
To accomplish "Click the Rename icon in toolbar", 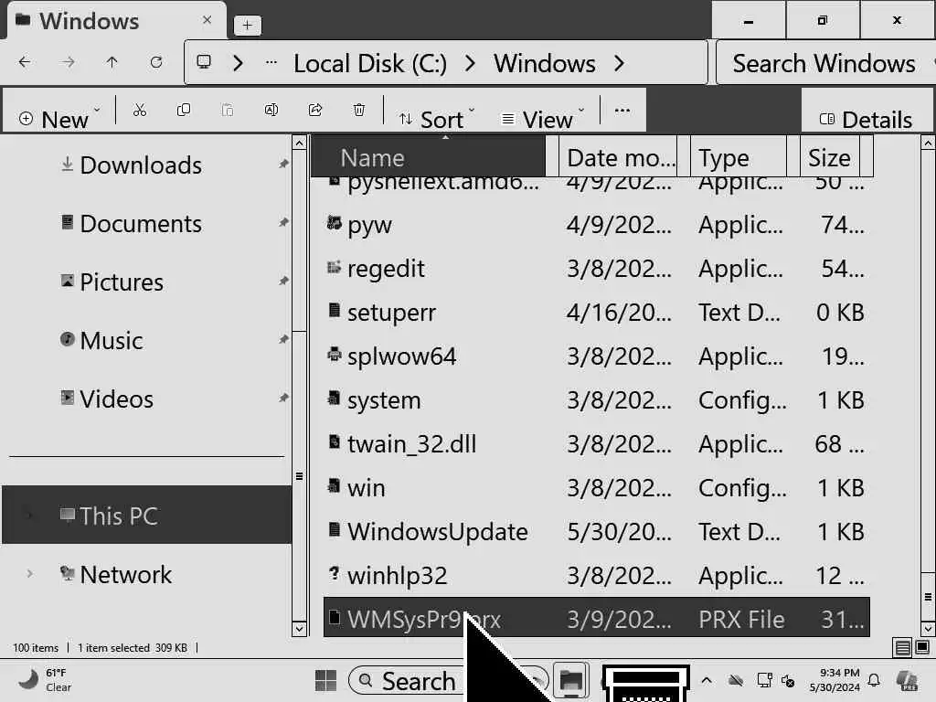I will (x=271, y=110).
